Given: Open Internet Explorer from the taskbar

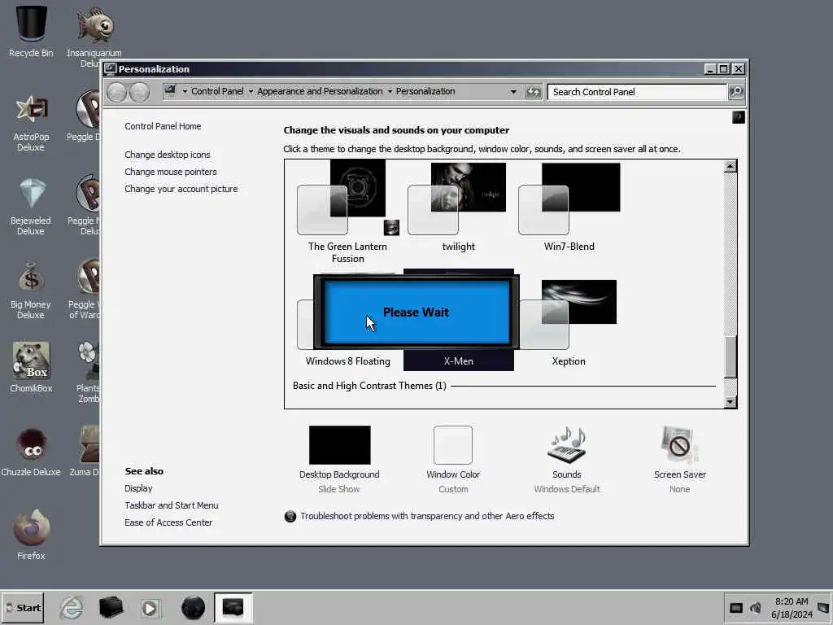Looking at the screenshot, I should 72,607.
